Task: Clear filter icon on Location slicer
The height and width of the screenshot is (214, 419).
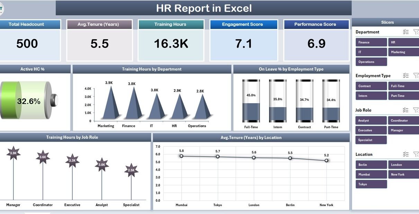Action: tap(416, 154)
